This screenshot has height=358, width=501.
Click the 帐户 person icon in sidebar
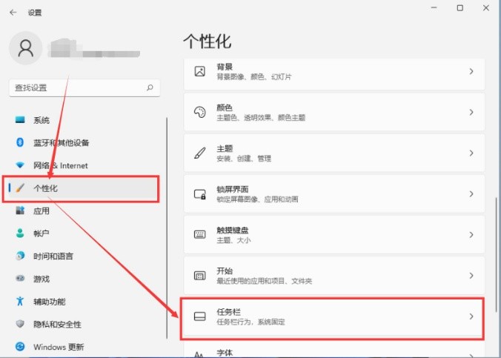[x=20, y=233]
